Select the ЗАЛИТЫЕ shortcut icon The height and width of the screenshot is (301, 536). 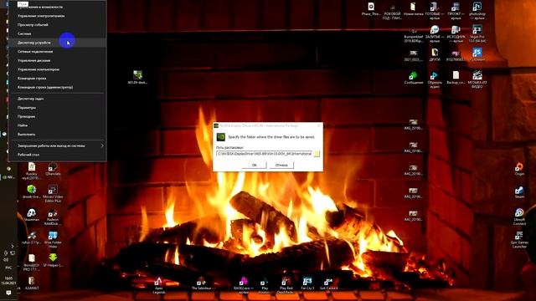coord(435,33)
